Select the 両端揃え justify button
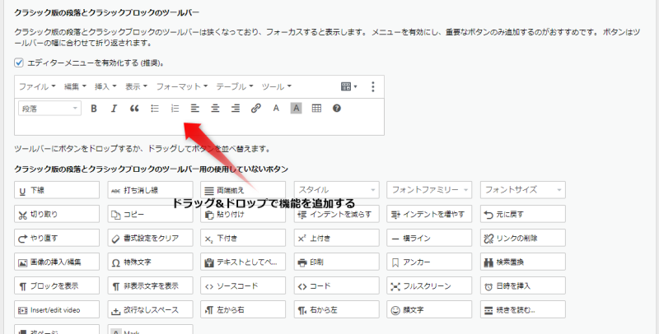 click(243, 190)
